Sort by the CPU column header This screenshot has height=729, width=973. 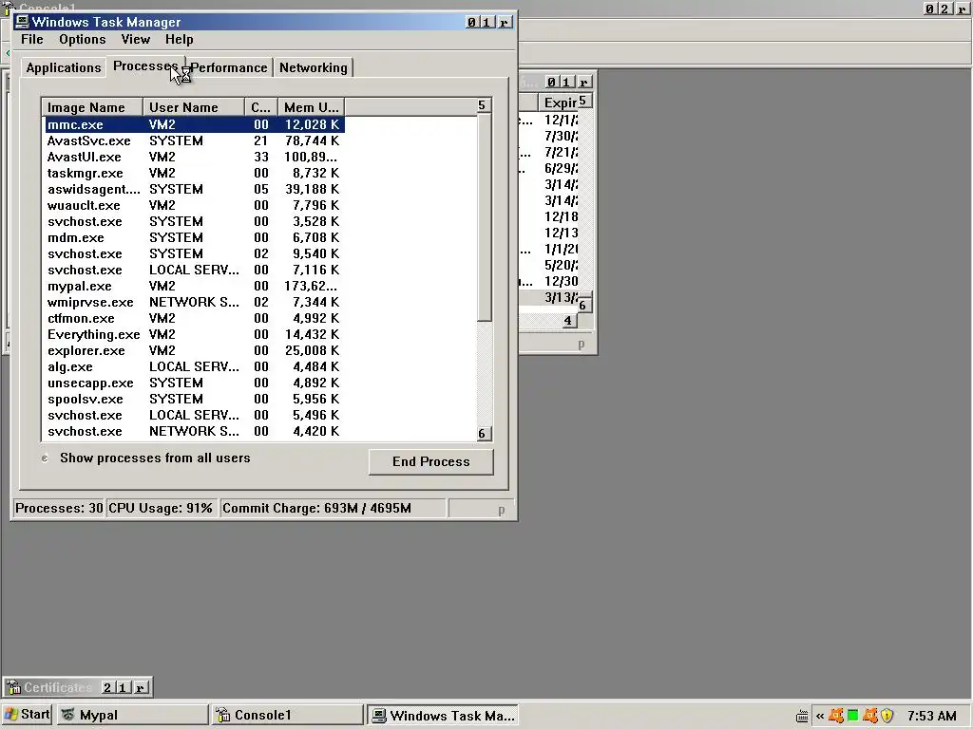tap(260, 107)
